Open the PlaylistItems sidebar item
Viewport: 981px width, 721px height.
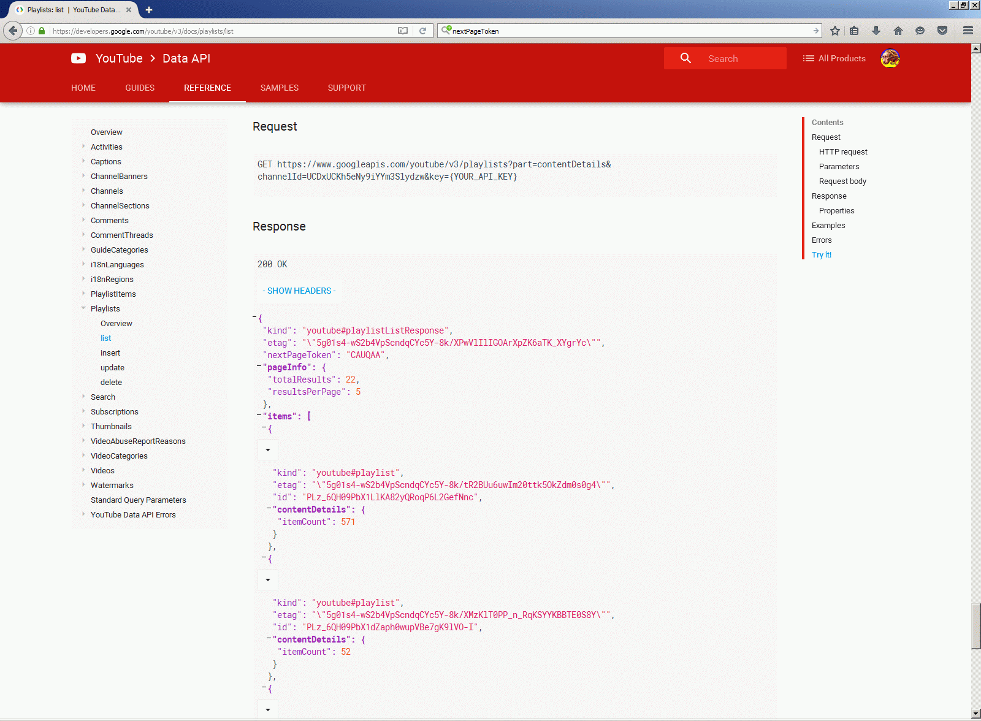(113, 294)
